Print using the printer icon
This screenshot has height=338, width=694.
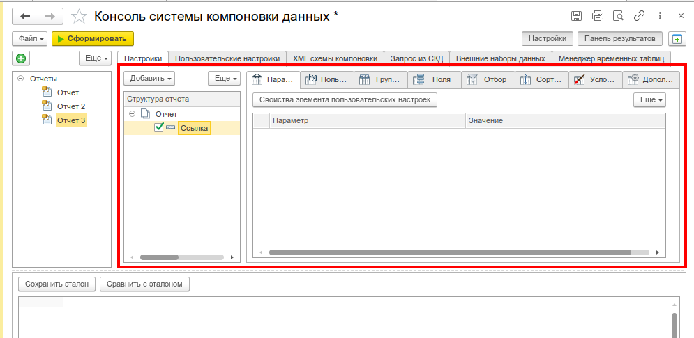pyautogui.click(x=598, y=16)
